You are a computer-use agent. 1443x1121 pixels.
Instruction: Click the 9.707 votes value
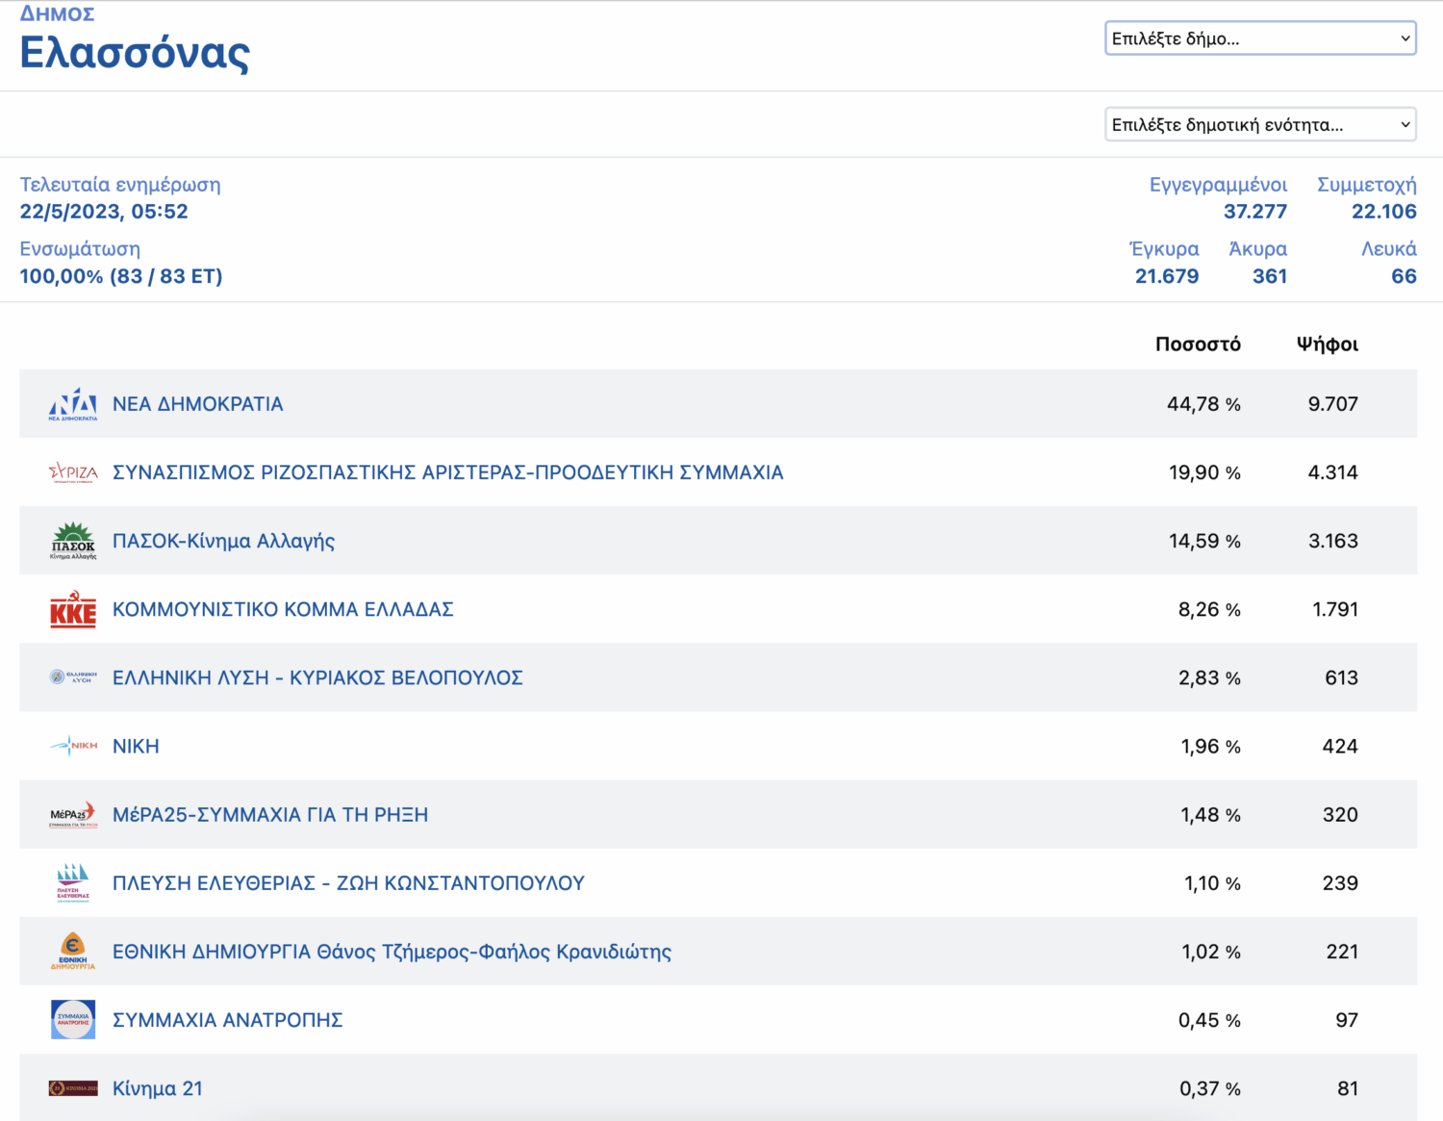click(x=1333, y=404)
